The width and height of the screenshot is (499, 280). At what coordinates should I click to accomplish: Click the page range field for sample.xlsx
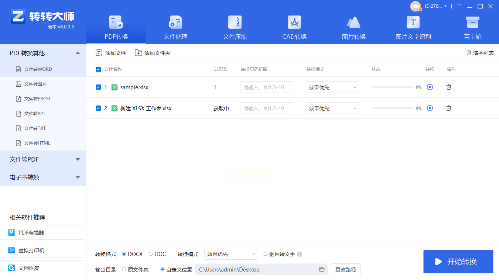pyautogui.click(x=266, y=87)
